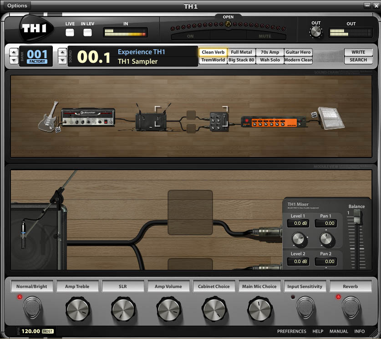This screenshot has height=339, width=381.
Task: Click the Amp Treble label button
Action: [77, 286]
